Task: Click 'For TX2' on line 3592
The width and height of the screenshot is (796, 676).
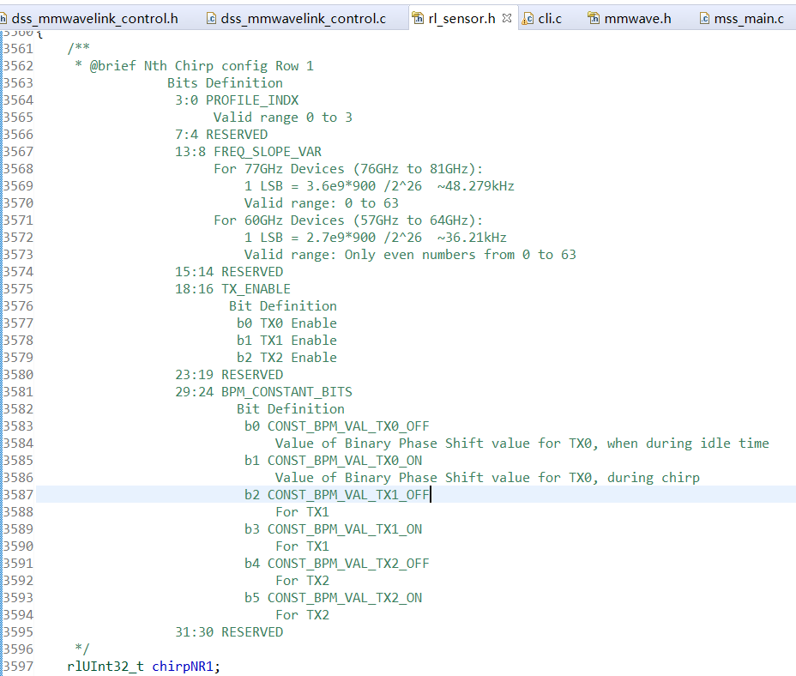Action: click(x=302, y=581)
